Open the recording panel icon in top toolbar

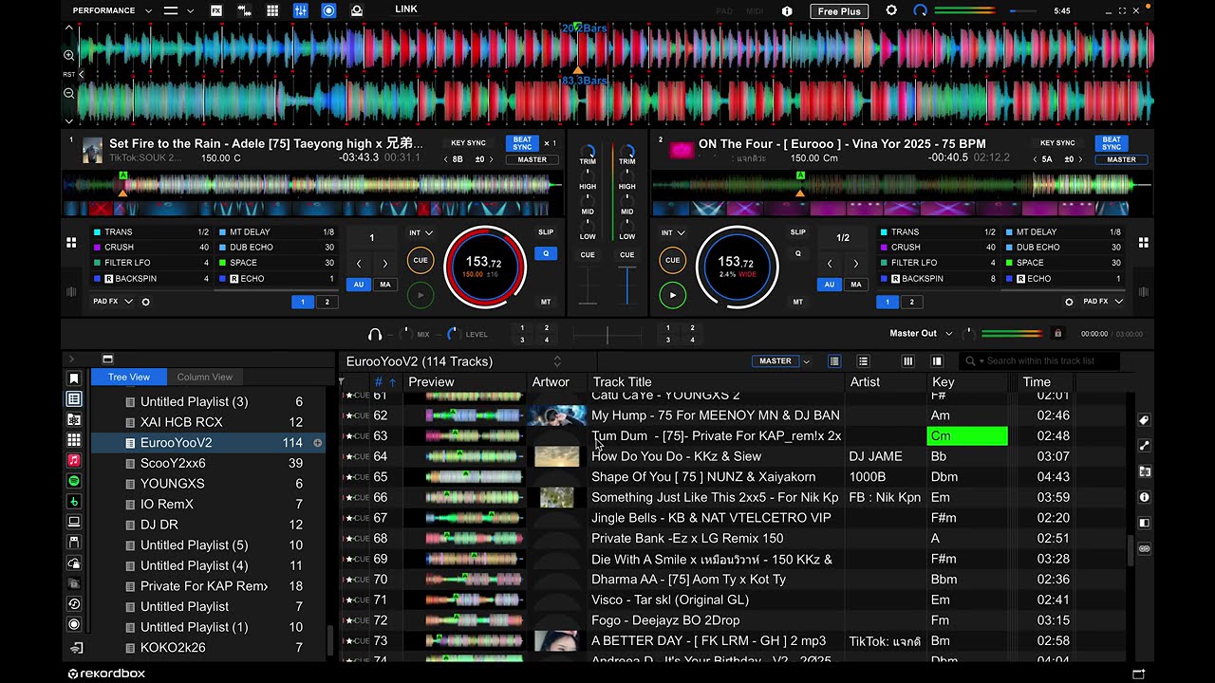[x=328, y=10]
